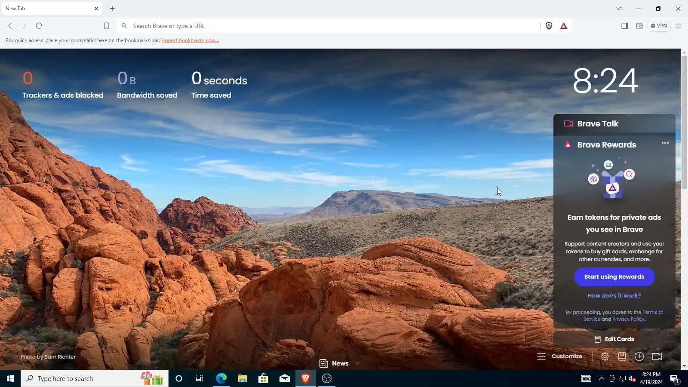Click the Bandwidth saved stat
Viewport: 688px width, 387px height.
click(147, 85)
